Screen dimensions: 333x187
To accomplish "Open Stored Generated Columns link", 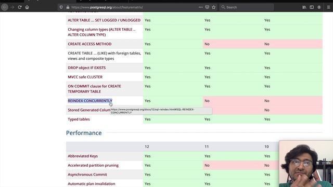I will 89,110.
